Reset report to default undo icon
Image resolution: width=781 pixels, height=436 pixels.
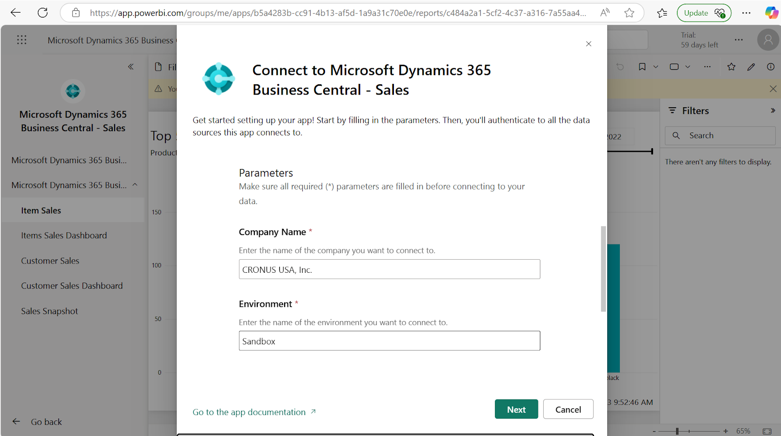(620, 67)
